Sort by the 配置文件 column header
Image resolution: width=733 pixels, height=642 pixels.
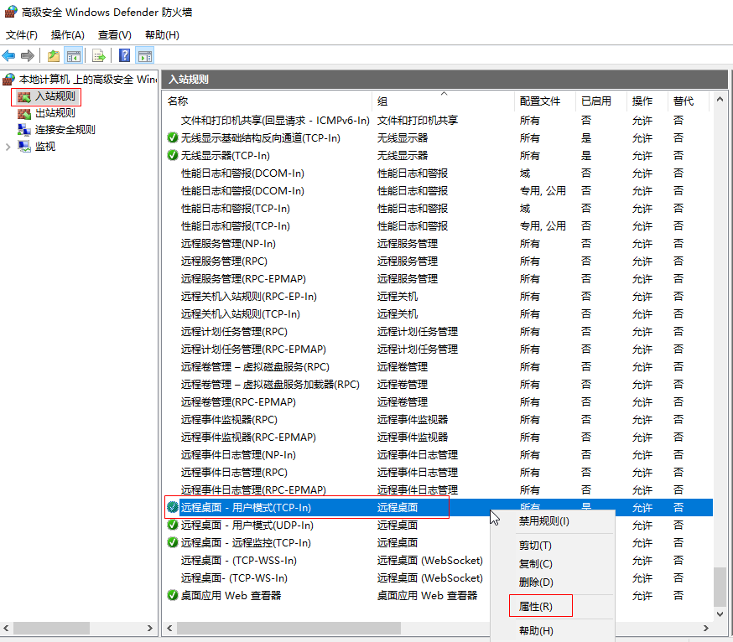tap(546, 101)
